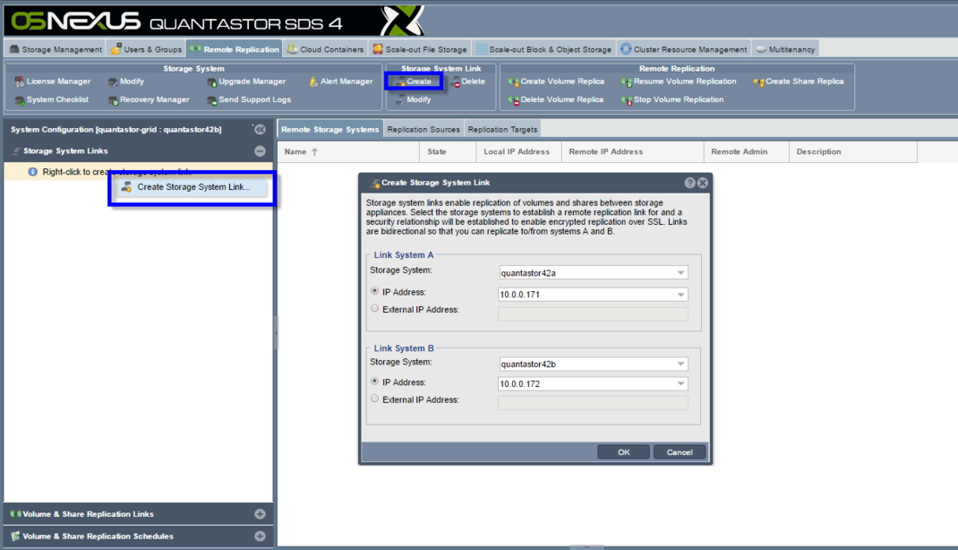Collapse the System Configuration side panel
This screenshot has height=550, width=958.
coord(260,129)
